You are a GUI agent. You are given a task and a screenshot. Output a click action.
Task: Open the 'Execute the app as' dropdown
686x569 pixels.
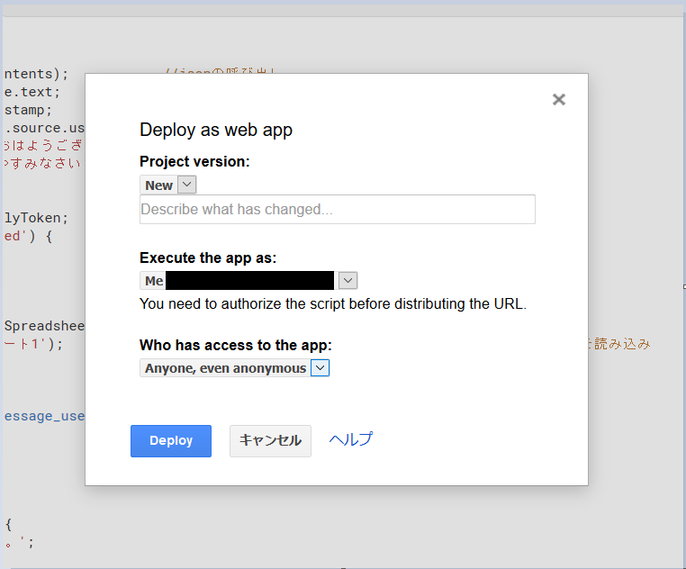[x=248, y=281]
